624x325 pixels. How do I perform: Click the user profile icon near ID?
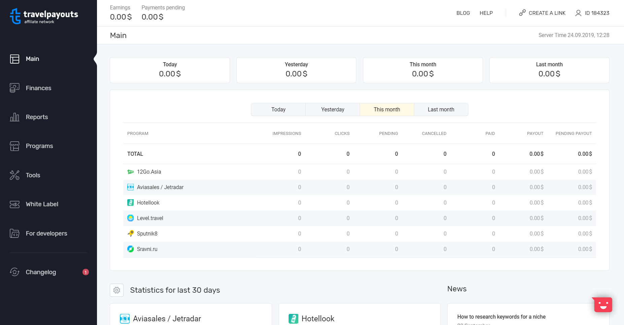[578, 13]
